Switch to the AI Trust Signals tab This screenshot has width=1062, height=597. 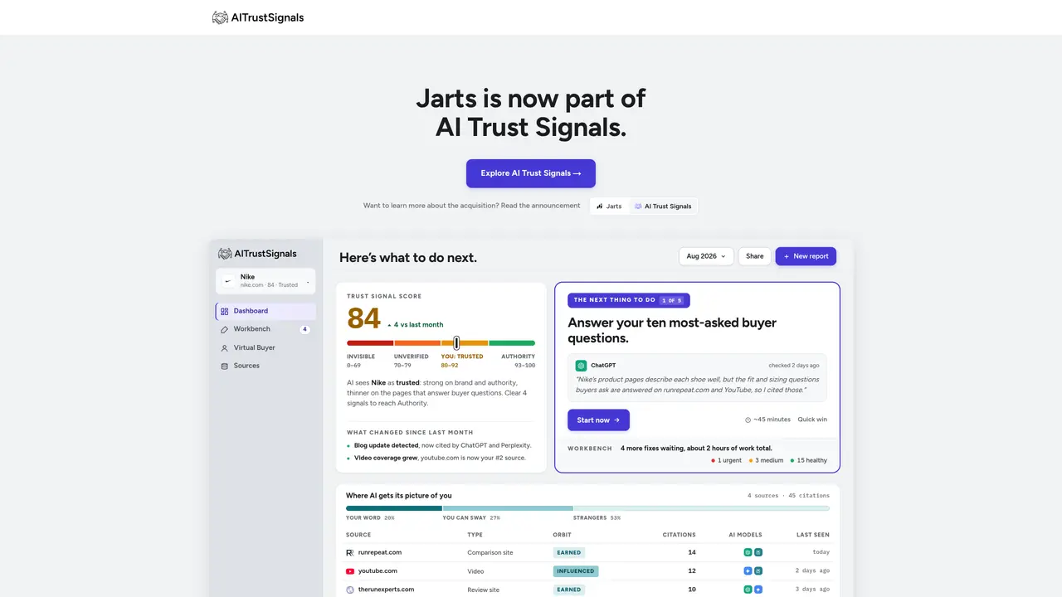[663, 206]
